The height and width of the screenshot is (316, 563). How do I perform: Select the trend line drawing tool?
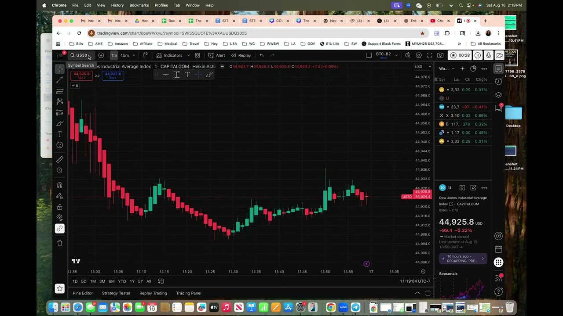(x=60, y=80)
